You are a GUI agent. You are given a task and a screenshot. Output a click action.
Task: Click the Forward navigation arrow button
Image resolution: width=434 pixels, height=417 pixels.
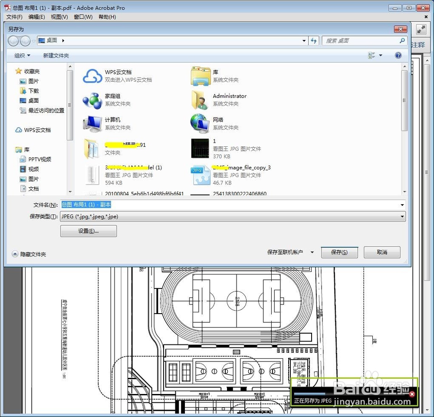click(25, 41)
